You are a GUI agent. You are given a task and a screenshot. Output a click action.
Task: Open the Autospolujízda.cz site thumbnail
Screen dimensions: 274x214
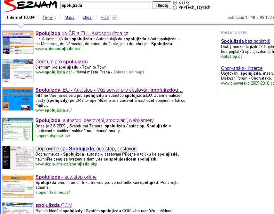(18, 42)
